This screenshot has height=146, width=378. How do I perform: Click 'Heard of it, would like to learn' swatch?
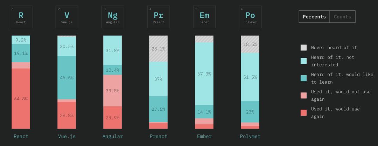pyautogui.click(x=304, y=78)
